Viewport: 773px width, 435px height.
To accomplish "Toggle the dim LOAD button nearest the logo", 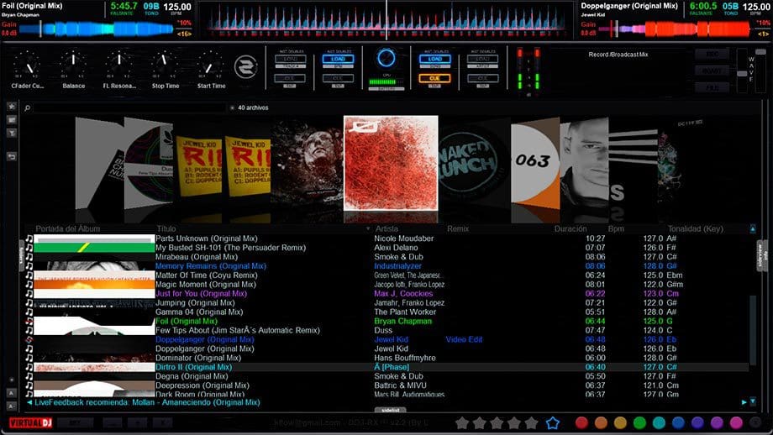I will point(290,59).
